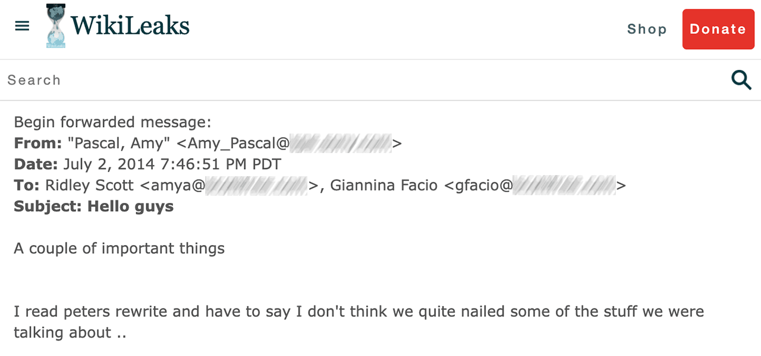The width and height of the screenshot is (761, 356).
Task: Open the hamburger navigation menu
Action: pos(22,26)
